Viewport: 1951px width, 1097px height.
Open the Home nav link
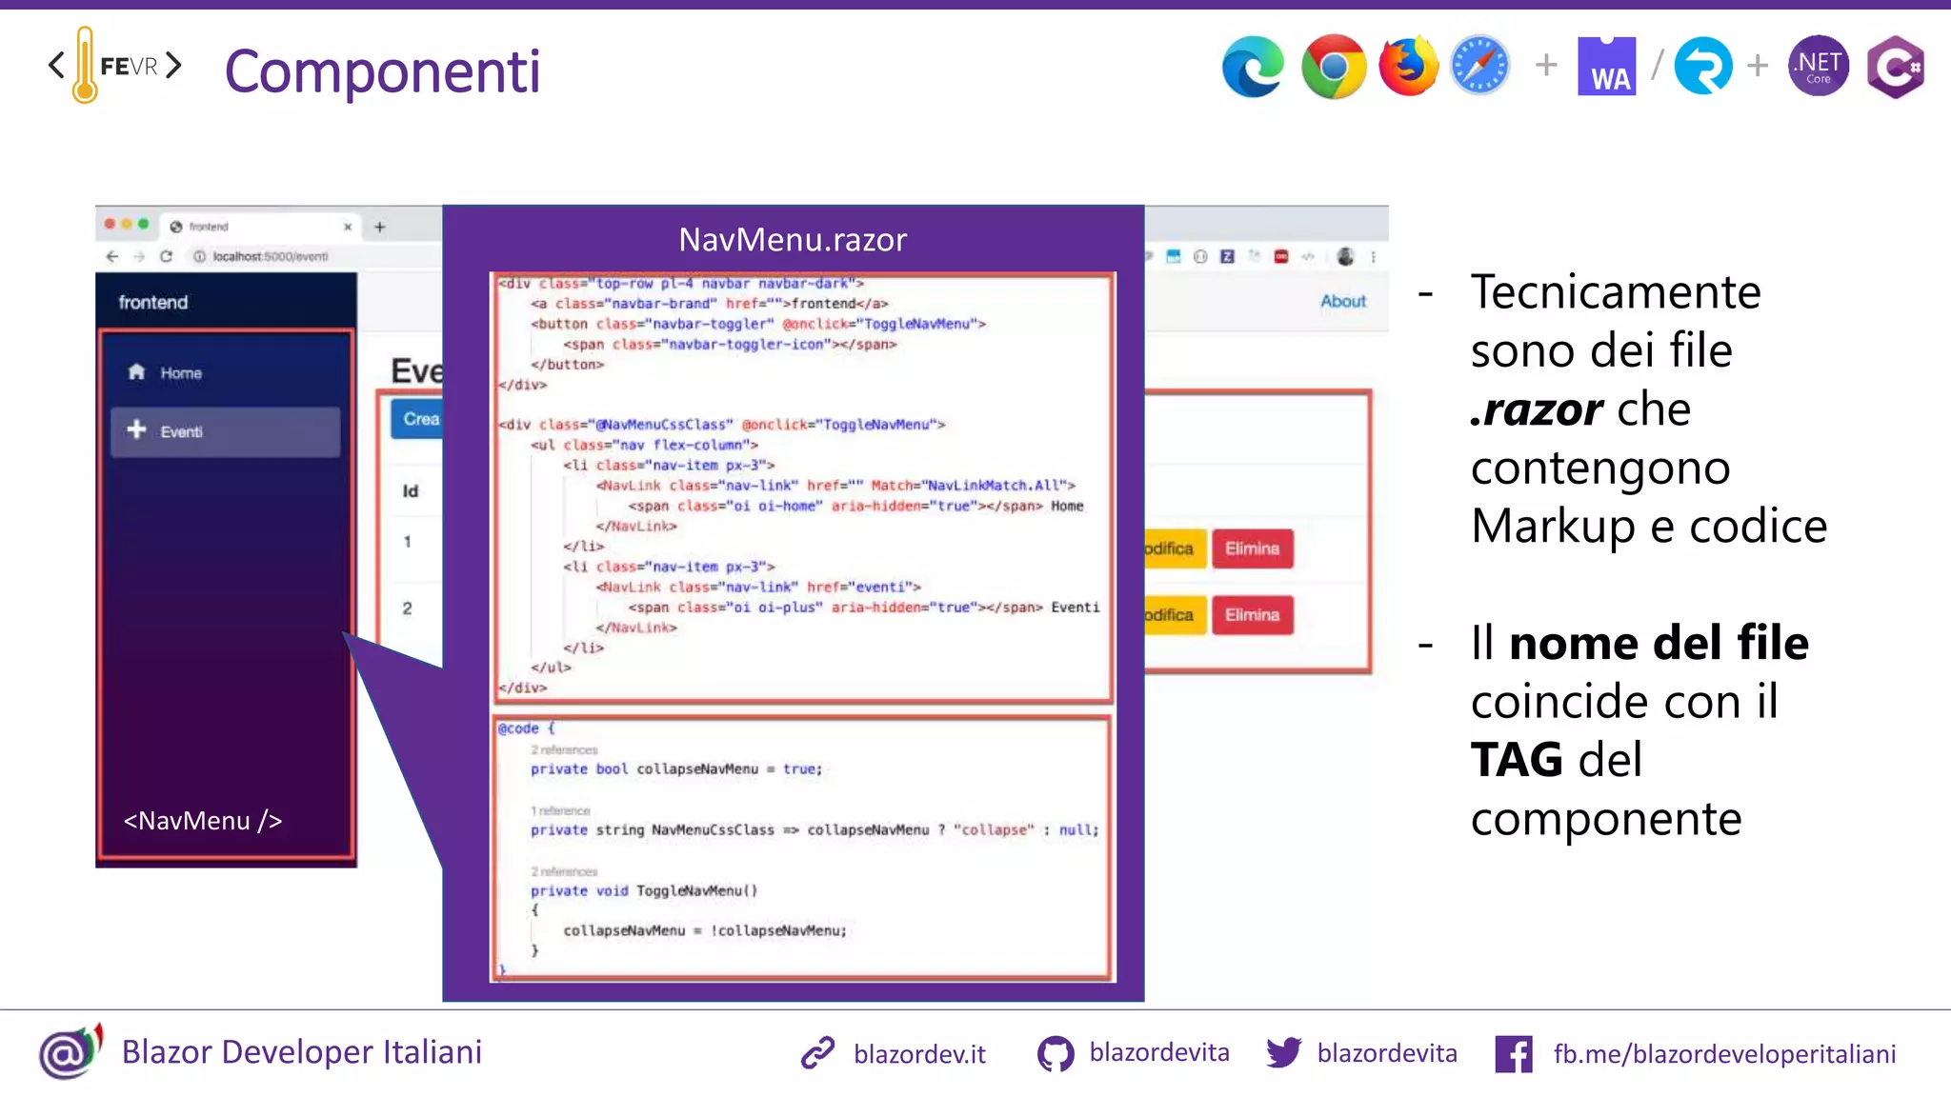coord(225,372)
